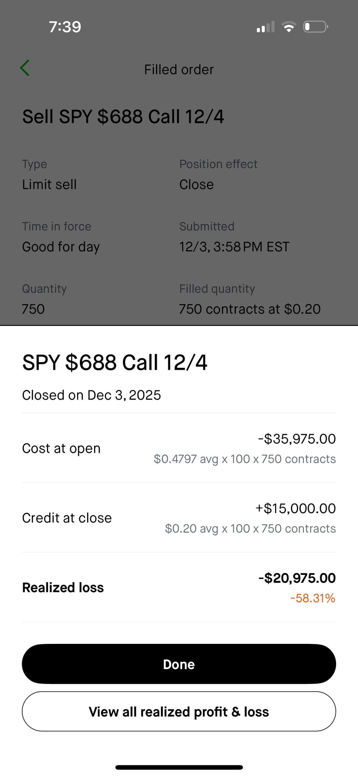Tap the Closed on Dec 3, 2025 text
This screenshot has width=358, height=777.
click(91, 395)
